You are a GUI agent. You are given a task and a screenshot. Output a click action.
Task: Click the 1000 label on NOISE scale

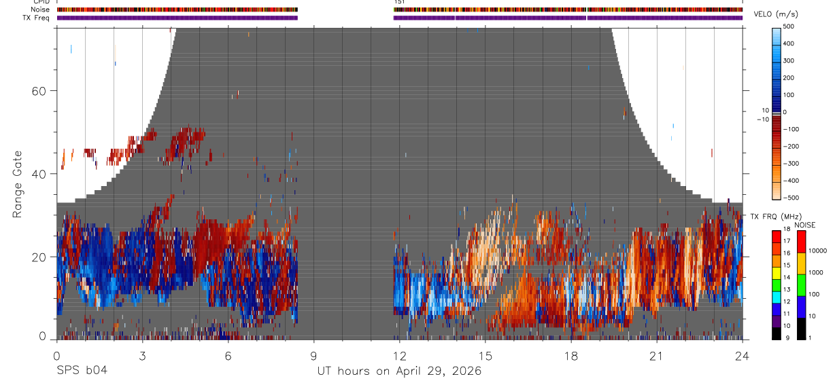coord(815,272)
